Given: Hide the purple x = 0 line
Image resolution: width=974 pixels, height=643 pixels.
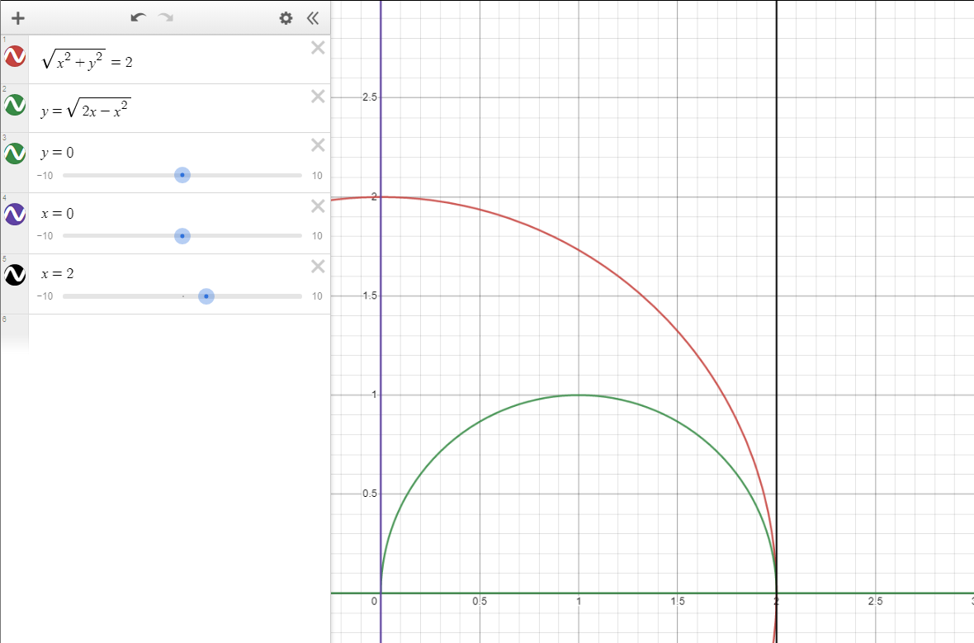Looking at the screenshot, I should coord(15,214).
